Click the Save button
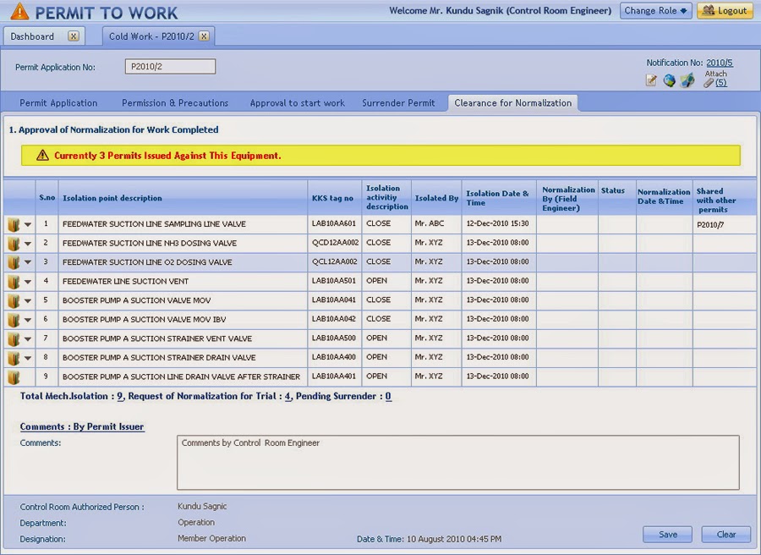This screenshot has height=555, width=761. (x=667, y=535)
